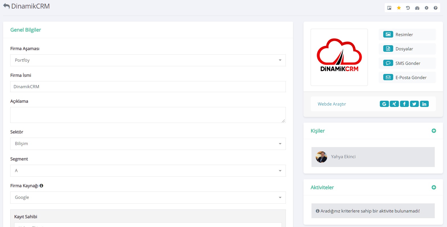Open Firma Kaynağı dropdown showing Google
The width and height of the screenshot is (447, 227).
tap(148, 197)
